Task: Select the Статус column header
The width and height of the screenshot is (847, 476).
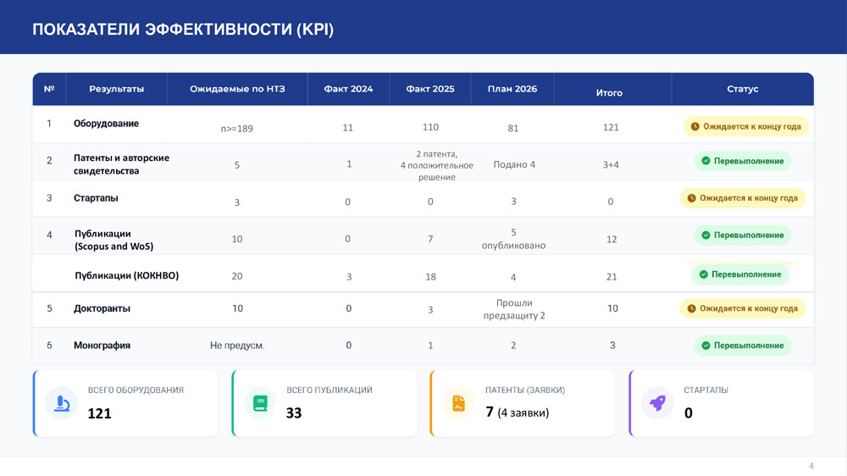Action: [x=742, y=89]
